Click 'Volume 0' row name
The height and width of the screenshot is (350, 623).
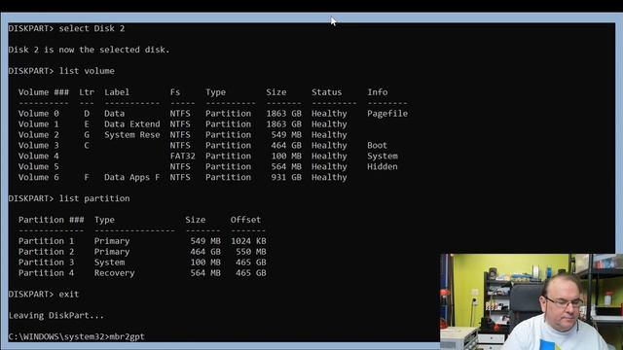pyautogui.click(x=39, y=114)
